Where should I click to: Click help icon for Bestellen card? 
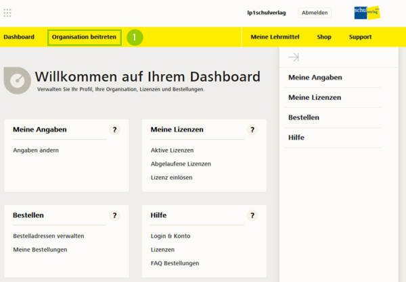114,215
